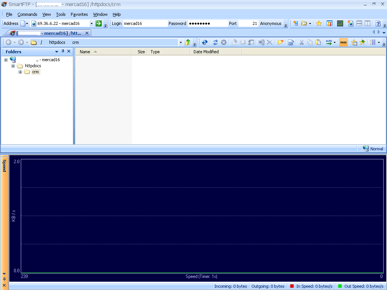Open the view mode dropdown arrow
This screenshot has width=387, height=290.
(x=379, y=42)
